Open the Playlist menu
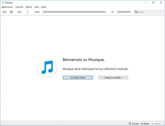This screenshot has width=165, height=126. 29,7
